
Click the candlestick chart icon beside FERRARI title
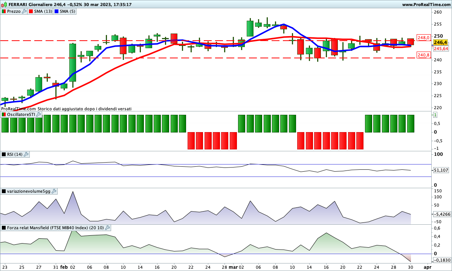point(4,5)
